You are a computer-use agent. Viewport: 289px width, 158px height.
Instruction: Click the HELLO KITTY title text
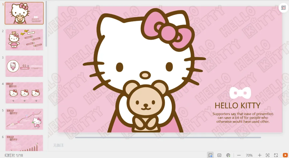237,106
